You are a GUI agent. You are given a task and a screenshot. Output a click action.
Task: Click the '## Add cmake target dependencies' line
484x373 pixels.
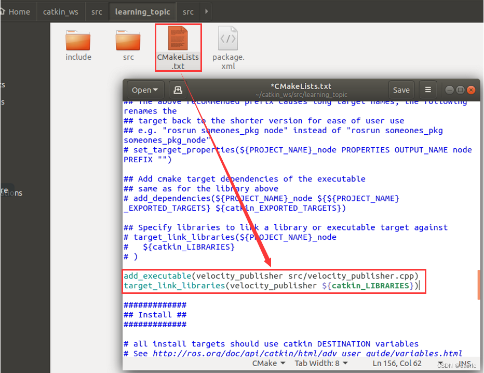click(x=245, y=179)
